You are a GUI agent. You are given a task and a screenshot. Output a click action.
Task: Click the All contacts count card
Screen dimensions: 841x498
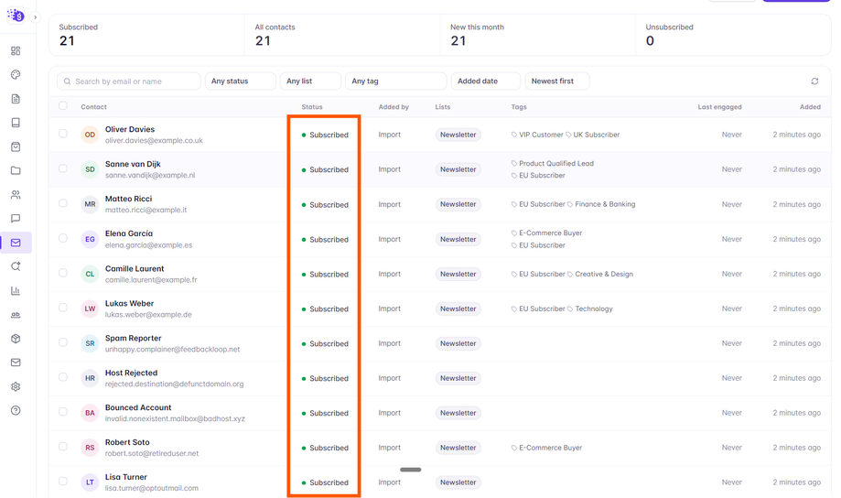pyautogui.click(x=342, y=35)
